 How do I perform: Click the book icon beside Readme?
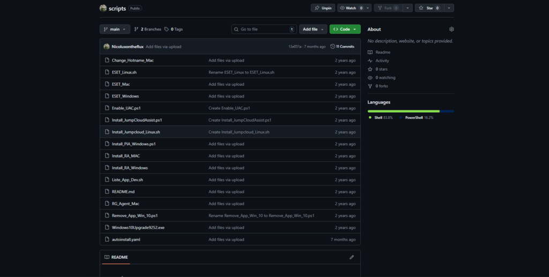coord(370,52)
